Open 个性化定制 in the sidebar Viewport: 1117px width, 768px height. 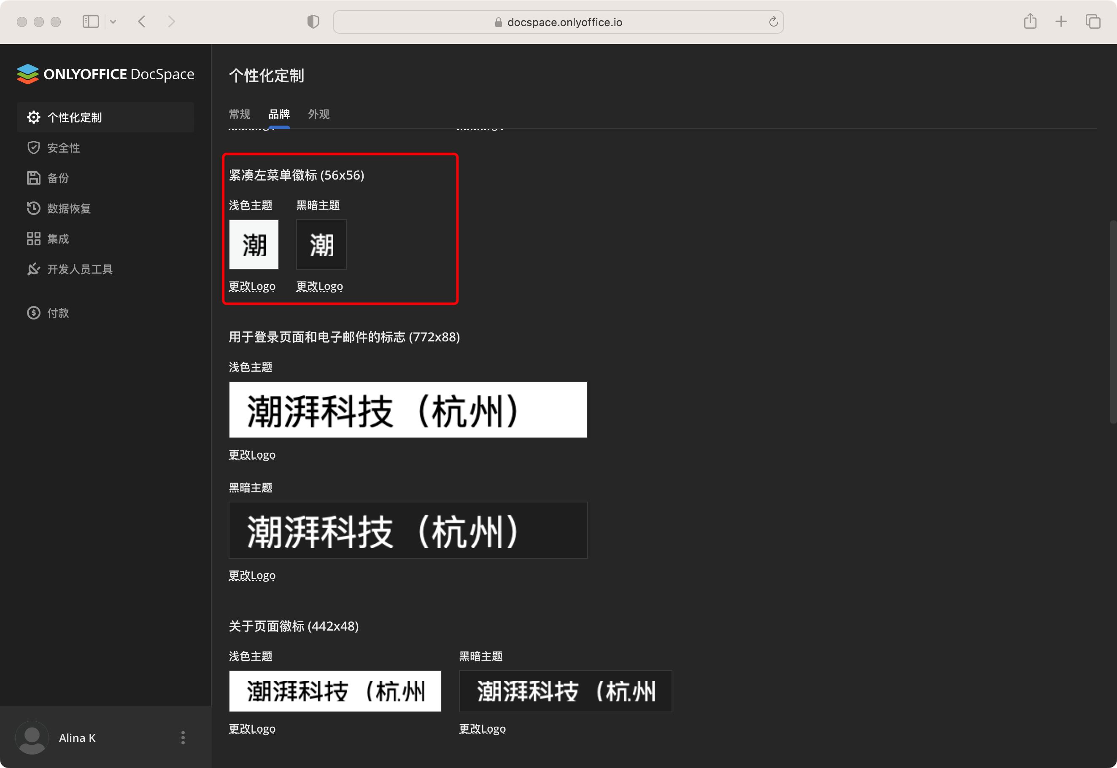[105, 118]
